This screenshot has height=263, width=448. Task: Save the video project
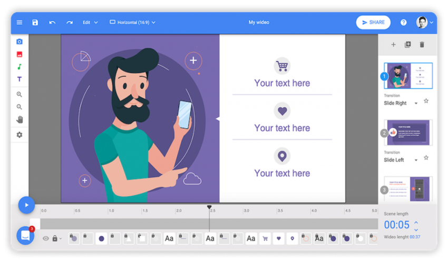(x=35, y=22)
